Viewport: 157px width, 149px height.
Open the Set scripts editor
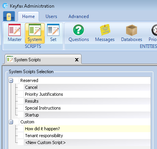(x=53, y=33)
